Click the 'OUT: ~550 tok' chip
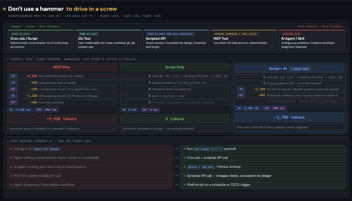352x201 pixels. click(47, 110)
